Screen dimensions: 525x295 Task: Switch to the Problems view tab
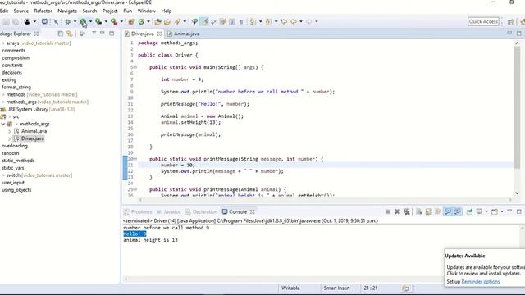pos(138,212)
